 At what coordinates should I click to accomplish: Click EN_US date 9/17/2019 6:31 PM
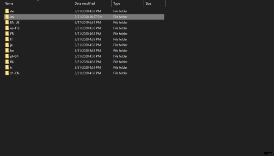[87, 23]
